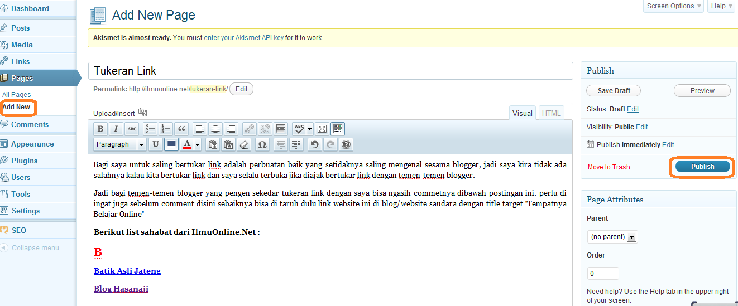Undo the last edit in the editor

[x=315, y=144]
